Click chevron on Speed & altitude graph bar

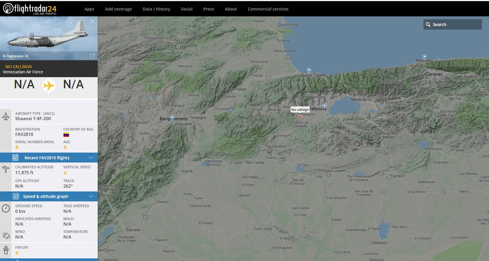tap(90, 196)
